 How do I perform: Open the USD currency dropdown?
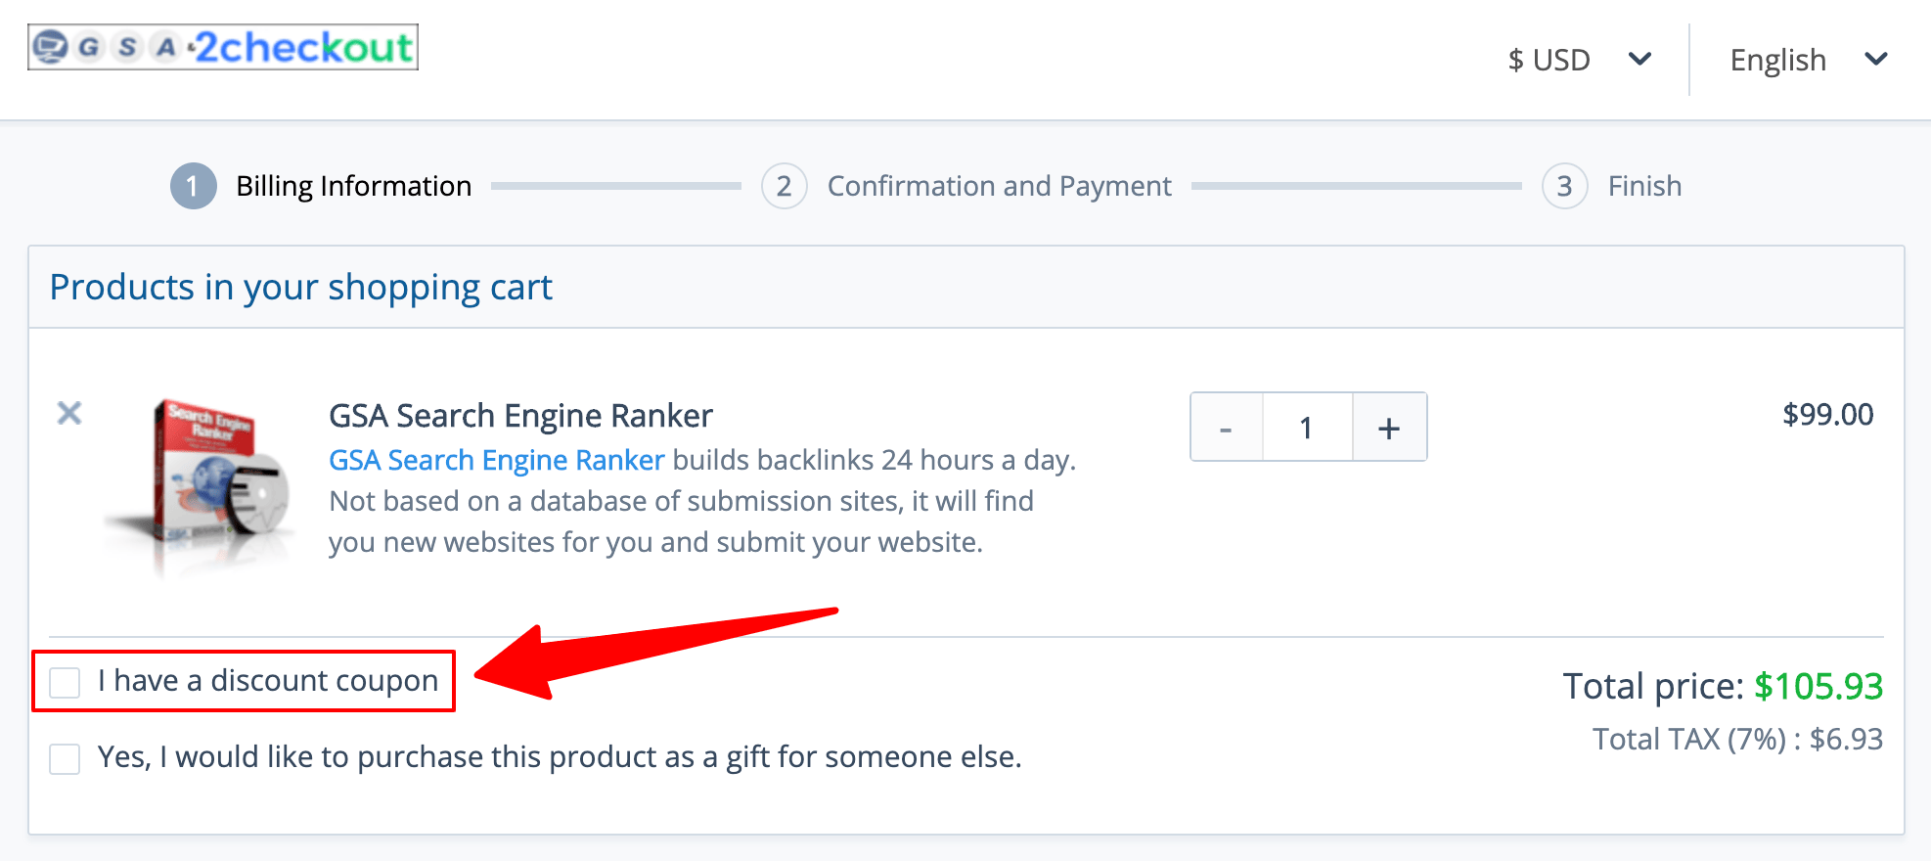1549,60
